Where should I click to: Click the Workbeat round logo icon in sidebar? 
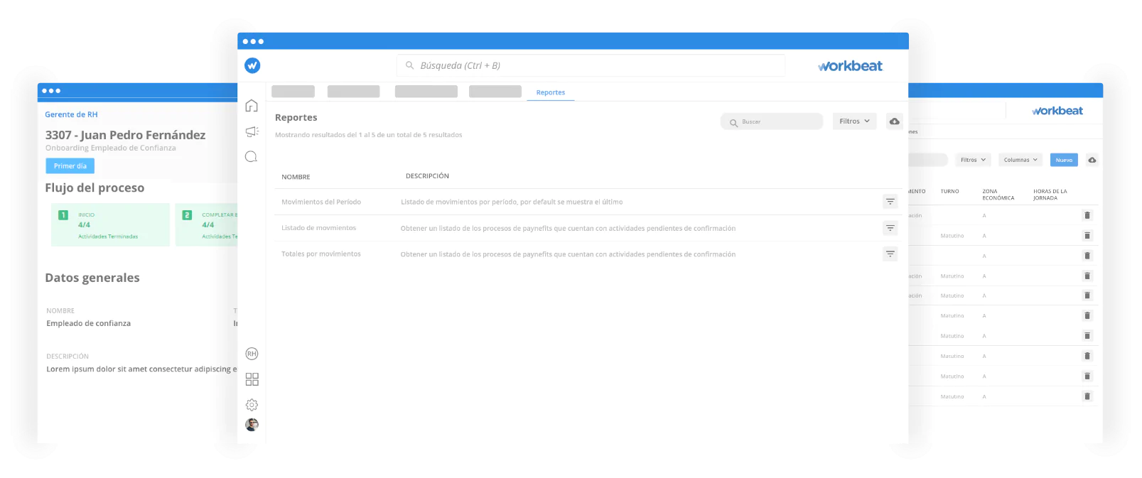point(252,65)
